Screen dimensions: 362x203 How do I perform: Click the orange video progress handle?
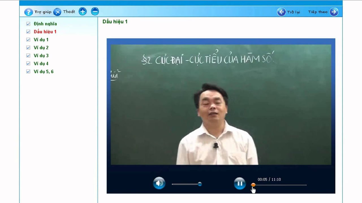253,185
